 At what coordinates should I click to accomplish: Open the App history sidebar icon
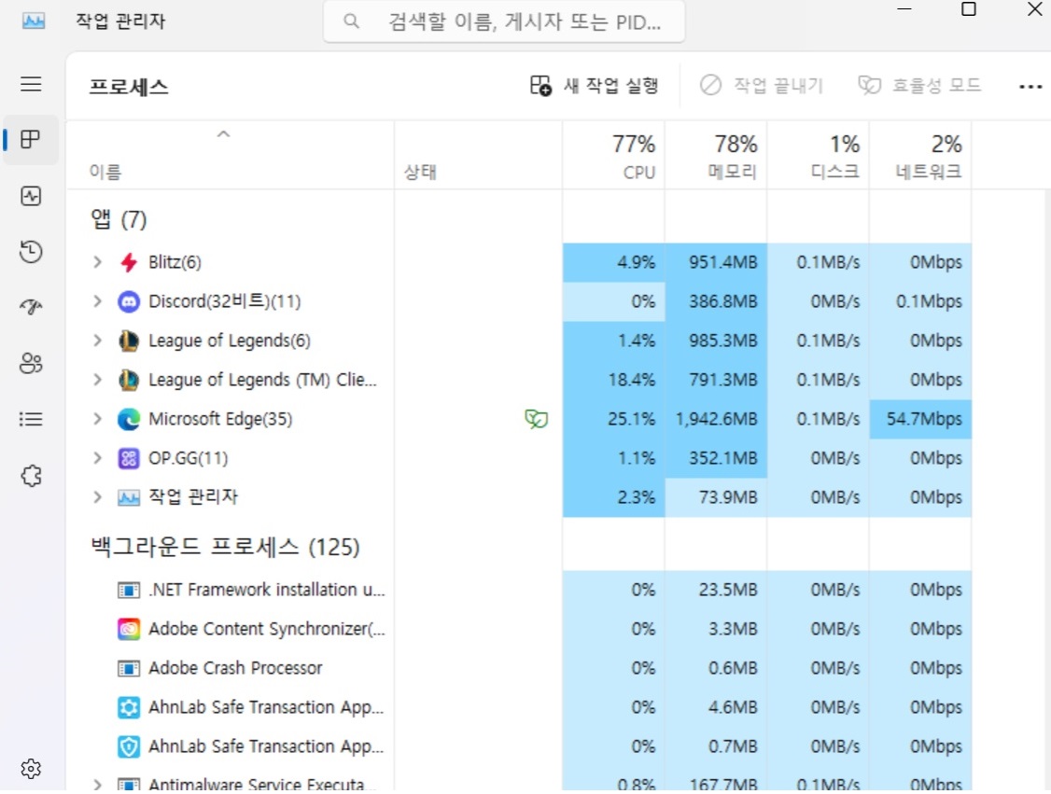[31, 252]
